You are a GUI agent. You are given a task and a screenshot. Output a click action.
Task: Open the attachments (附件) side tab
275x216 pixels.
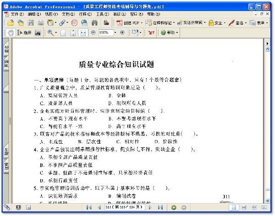[x=6, y=151]
